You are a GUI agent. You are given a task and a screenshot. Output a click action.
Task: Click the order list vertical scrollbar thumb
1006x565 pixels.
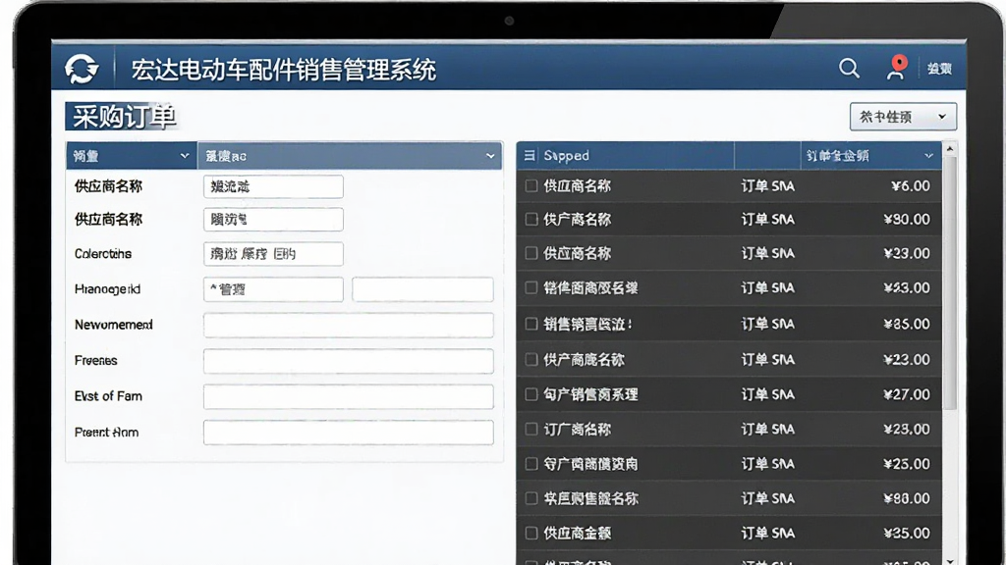click(x=950, y=282)
